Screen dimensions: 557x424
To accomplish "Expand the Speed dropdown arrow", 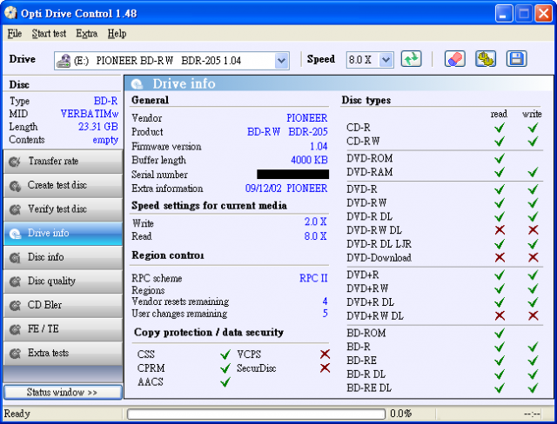I will pyautogui.click(x=386, y=60).
